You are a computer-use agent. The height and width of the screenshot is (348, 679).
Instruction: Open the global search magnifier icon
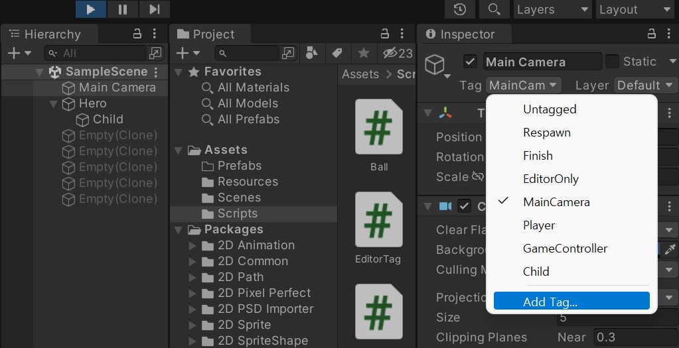(494, 9)
